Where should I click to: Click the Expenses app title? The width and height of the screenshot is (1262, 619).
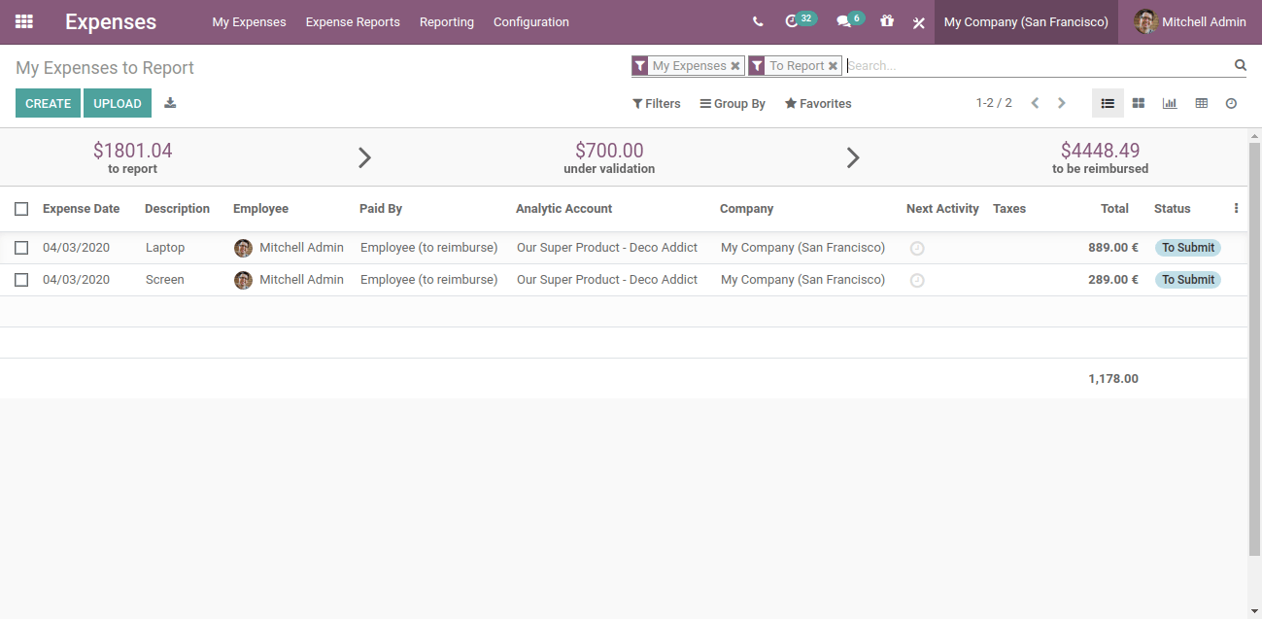[111, 21]
